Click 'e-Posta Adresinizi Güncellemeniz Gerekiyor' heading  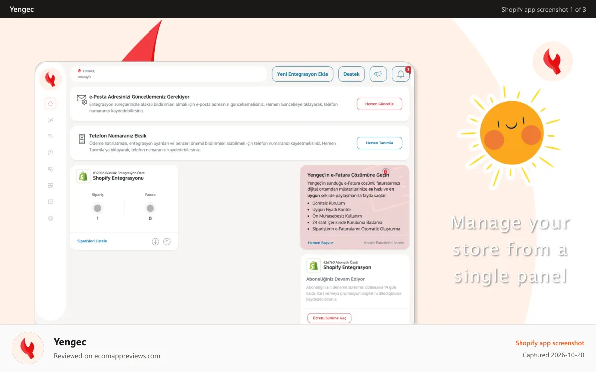pyautogui.click(x=139, y=97)
